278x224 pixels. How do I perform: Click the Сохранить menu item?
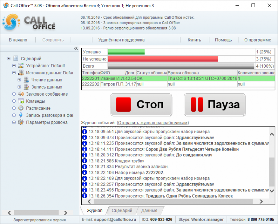[53, 40]
